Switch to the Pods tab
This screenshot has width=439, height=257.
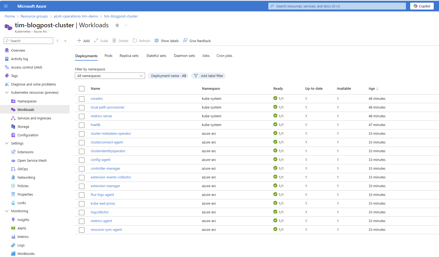[x=108, y=56]
